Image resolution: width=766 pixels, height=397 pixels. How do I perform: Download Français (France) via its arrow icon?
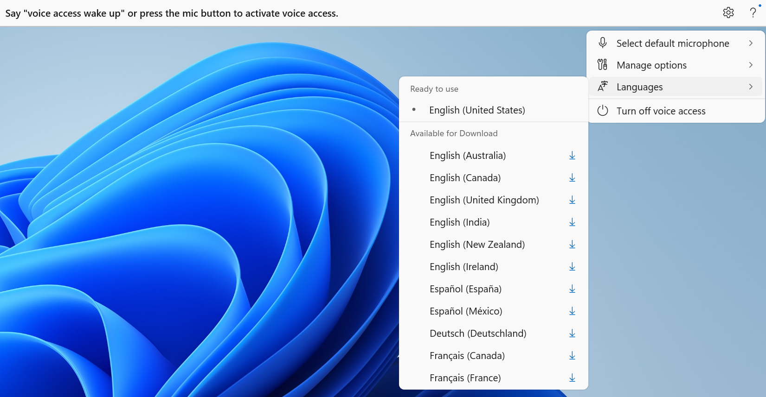pos(572,378)
